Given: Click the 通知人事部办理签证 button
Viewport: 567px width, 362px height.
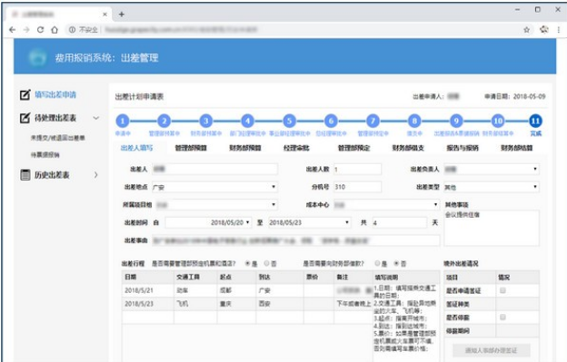Looking at the screenshot, I should pos(491,350).
